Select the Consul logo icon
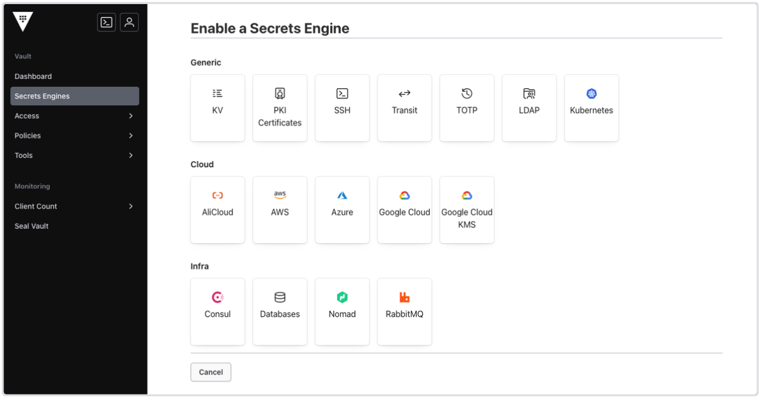The image size is (761, 398). point(217,297)
